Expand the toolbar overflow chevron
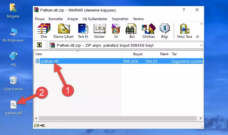Image resolution: width=228 pixels, height=135 pixels. point(201,24)
